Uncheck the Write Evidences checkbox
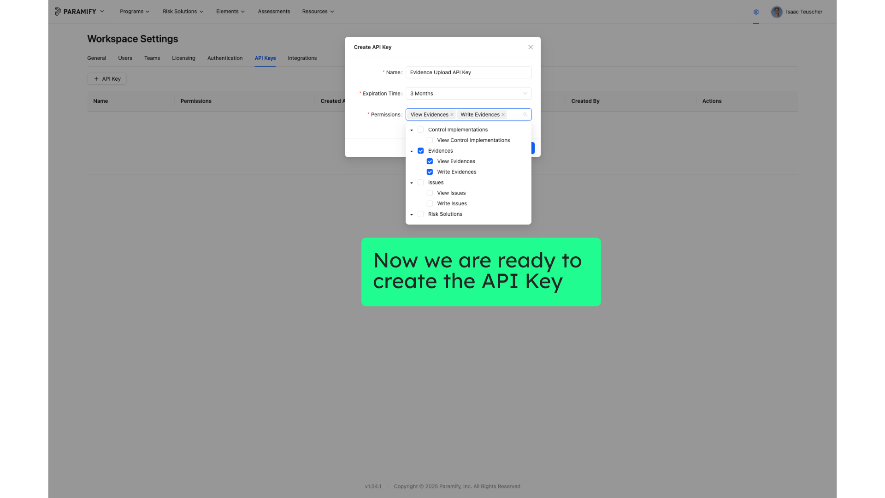Viewport: 885px width, 498px height. 430,172
